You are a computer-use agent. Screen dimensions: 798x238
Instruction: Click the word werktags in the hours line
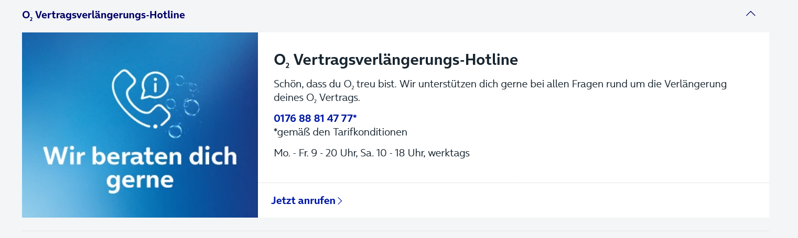pos(449,153)
